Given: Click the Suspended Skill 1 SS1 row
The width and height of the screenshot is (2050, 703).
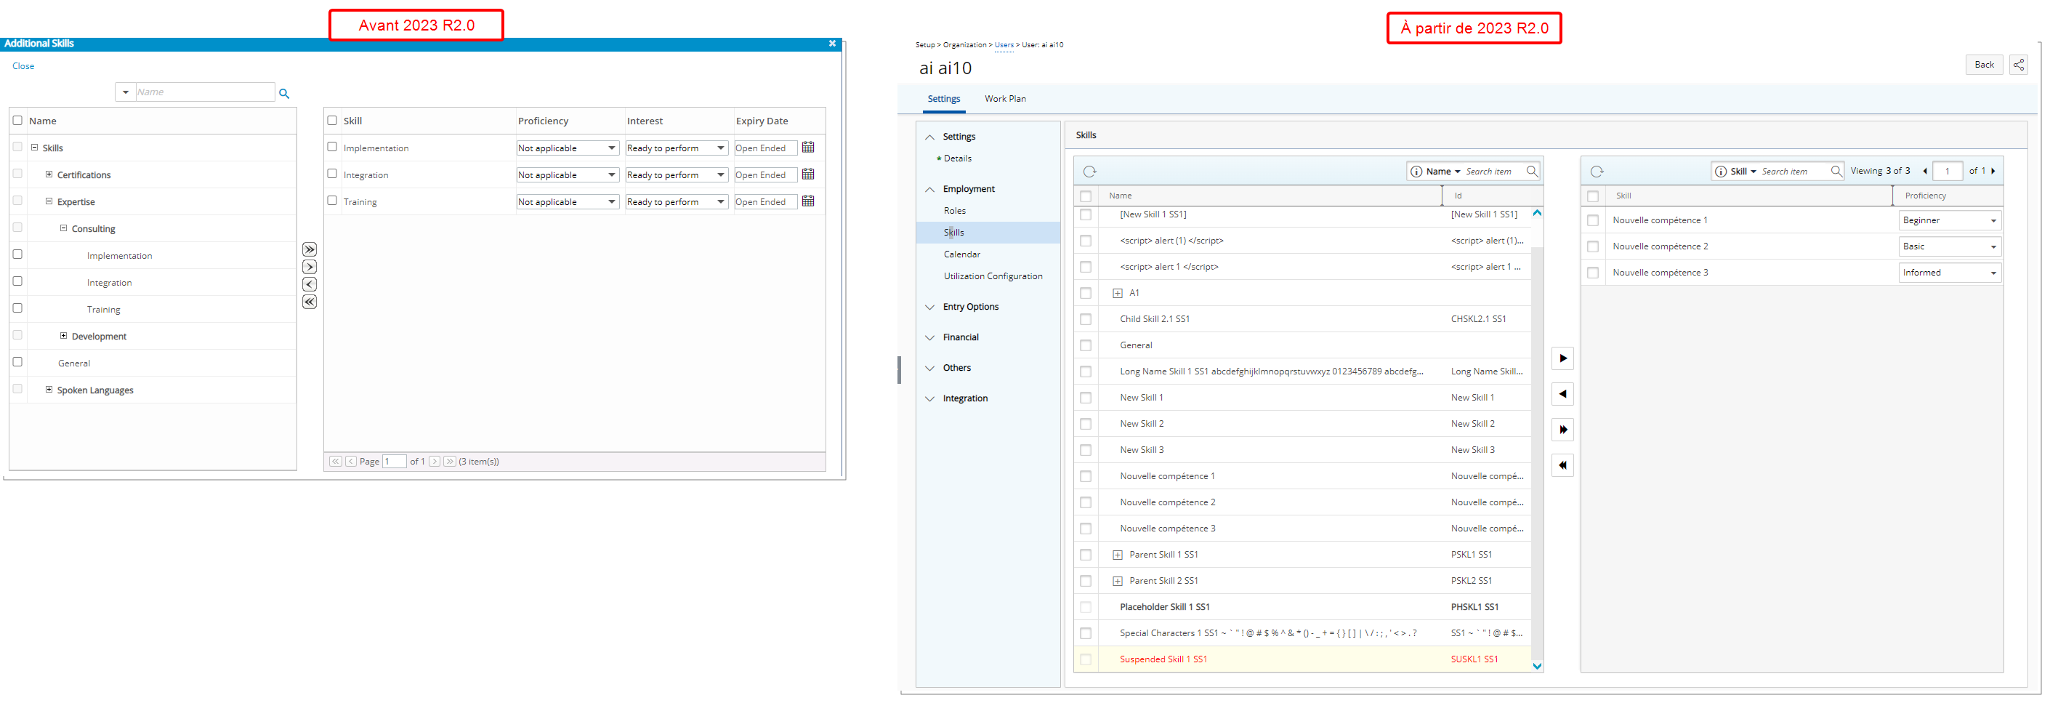Looking at the screenshot, I should click(x=1302, y=659).
